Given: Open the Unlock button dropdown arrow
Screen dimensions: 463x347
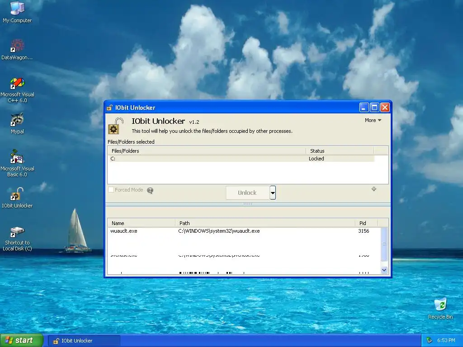Looking at the screenshot, I should (x=273, y=192).
